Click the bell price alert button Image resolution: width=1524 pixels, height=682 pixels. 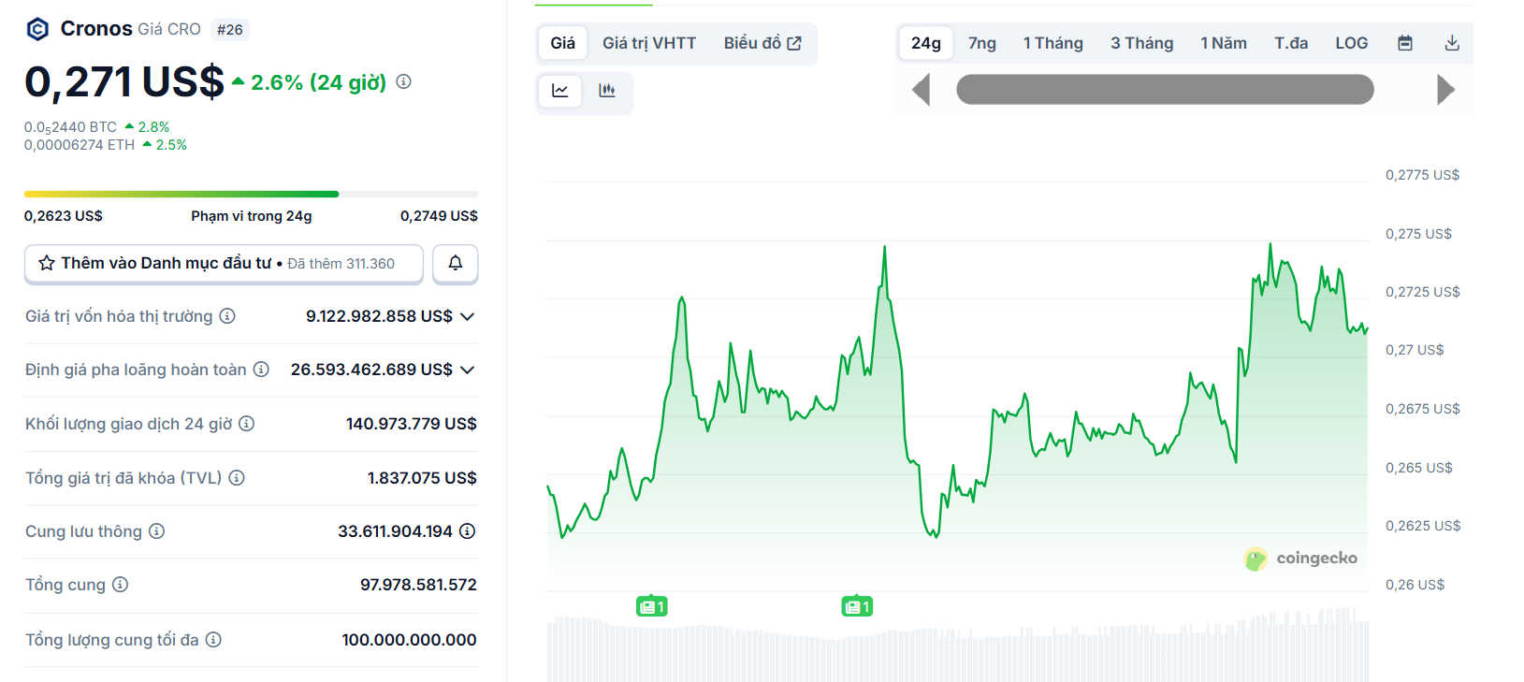pos(456,264)
